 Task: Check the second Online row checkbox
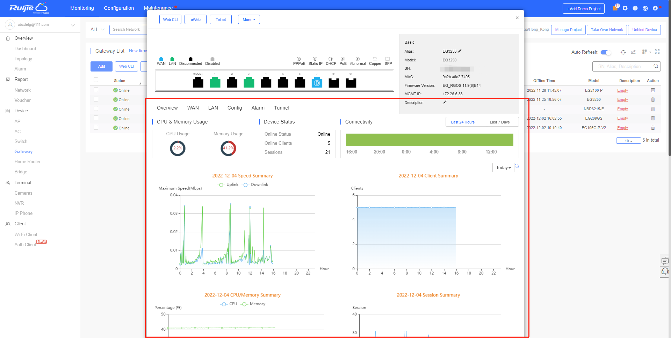(x=96, y=99)
